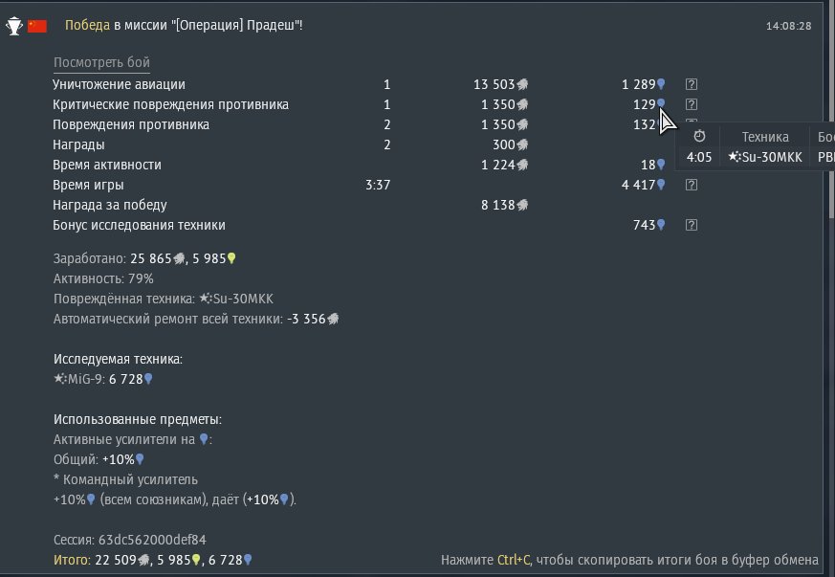
Task: Click the "Итого" summary line label
Action: click(x=70, y=560)
